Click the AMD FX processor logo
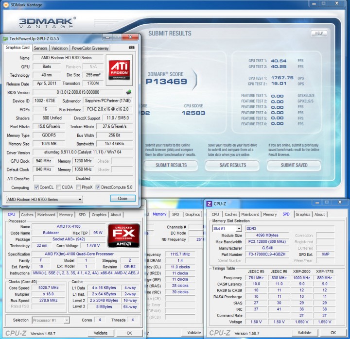This screenshot has height=339, width=350. pyautogui.click(x=124, y=236)
